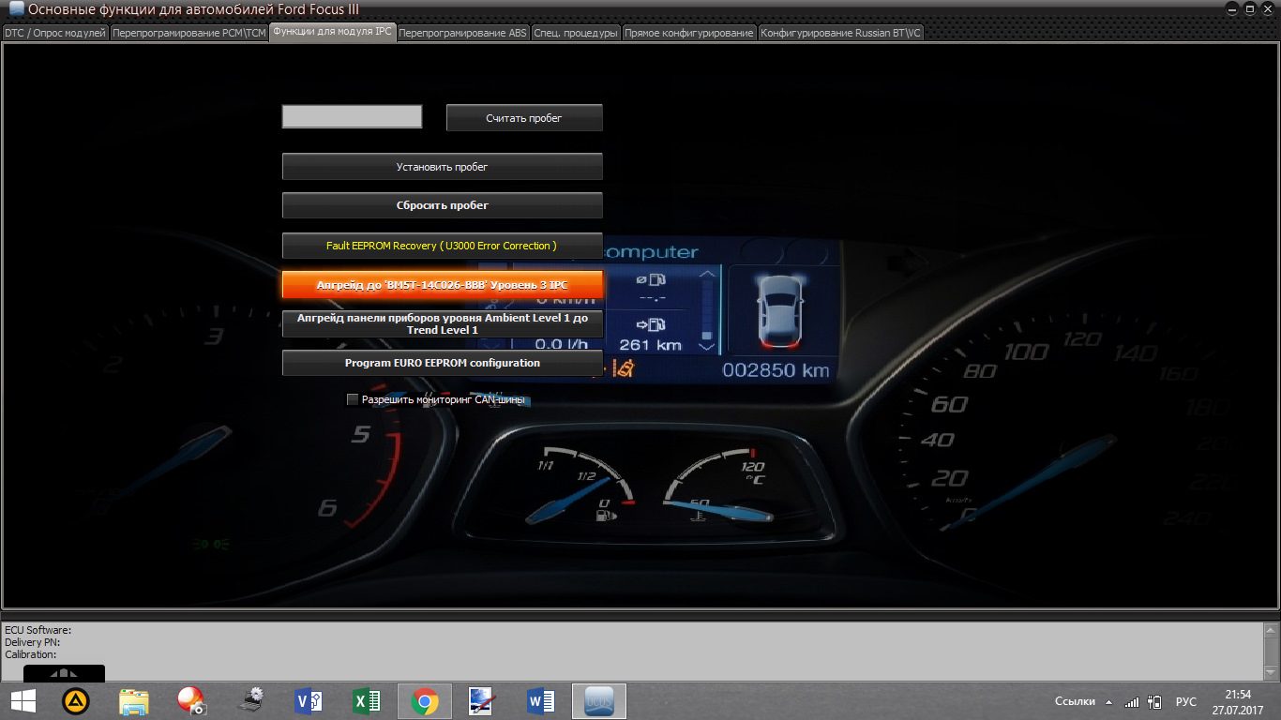
Task: Open the Прямое конфигурирование tab
Action: pyautogui.click(x=689, y=33)
